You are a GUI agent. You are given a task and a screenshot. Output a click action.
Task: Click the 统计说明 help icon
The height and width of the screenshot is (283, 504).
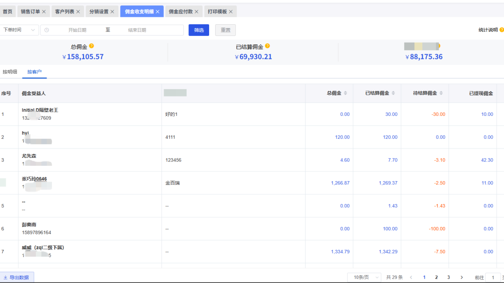point(501,29)
